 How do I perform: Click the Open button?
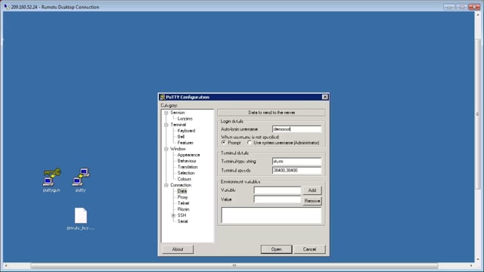(x=276, y=249)
